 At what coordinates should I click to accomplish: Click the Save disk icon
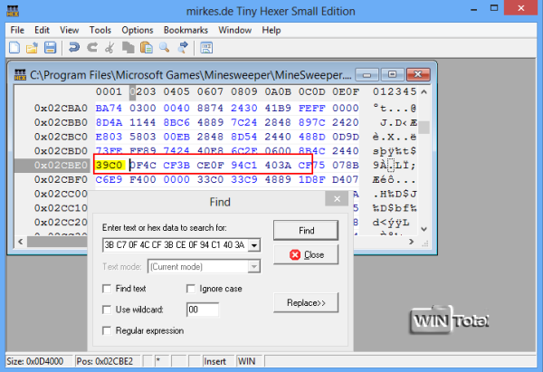pos(50,47)
